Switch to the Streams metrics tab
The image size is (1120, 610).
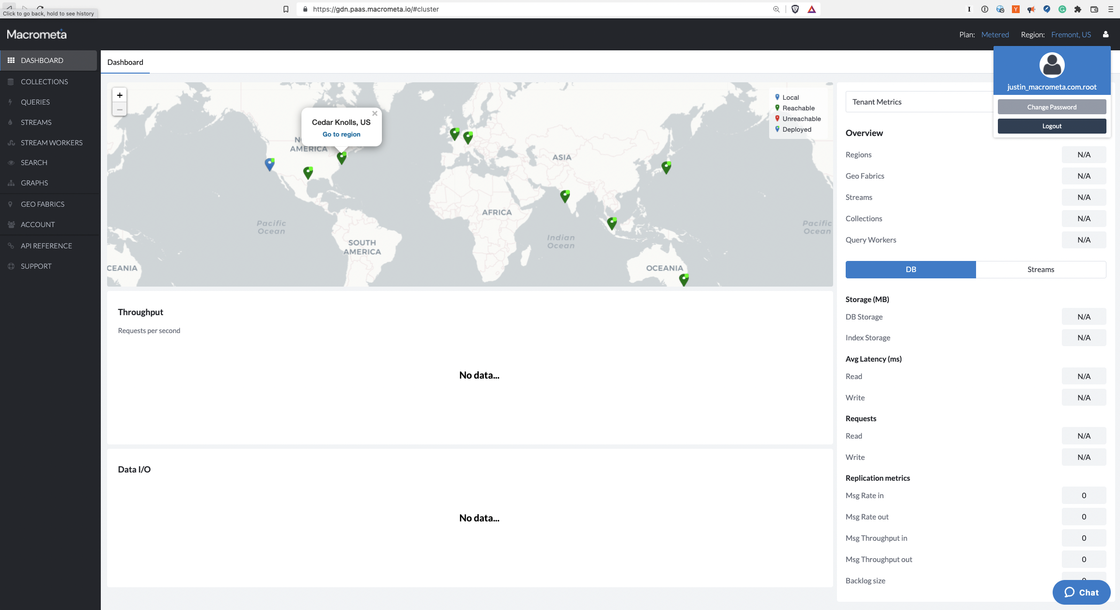[1041, 270]
